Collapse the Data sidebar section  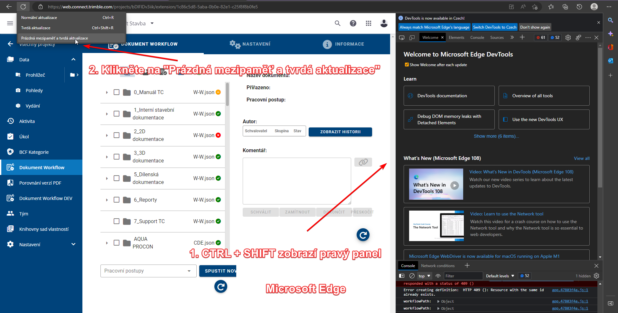tap(73, 59)
